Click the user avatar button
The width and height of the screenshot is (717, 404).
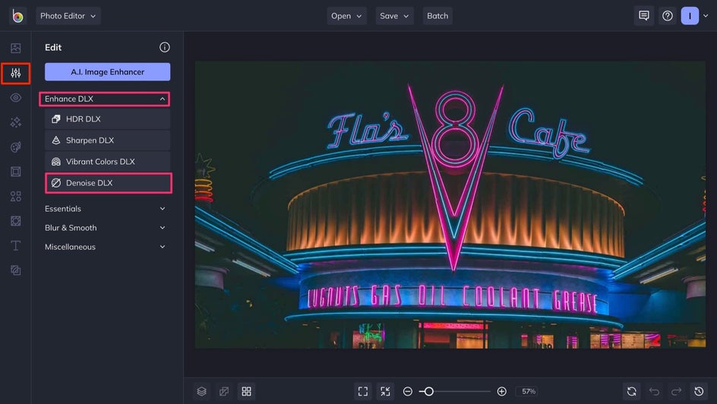tap(690, 16)
